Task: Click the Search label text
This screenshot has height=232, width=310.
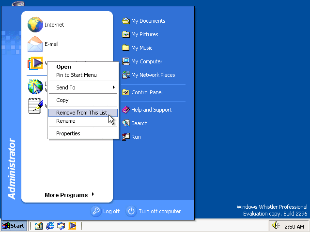Action: (139, 123)
